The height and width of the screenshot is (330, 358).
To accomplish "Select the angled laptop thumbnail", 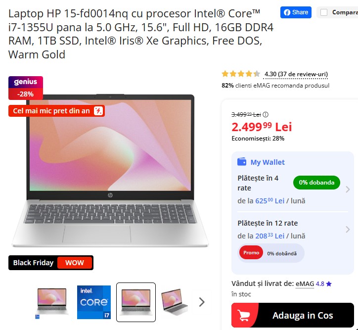I will pyautogui.click(x=175, y=302).
